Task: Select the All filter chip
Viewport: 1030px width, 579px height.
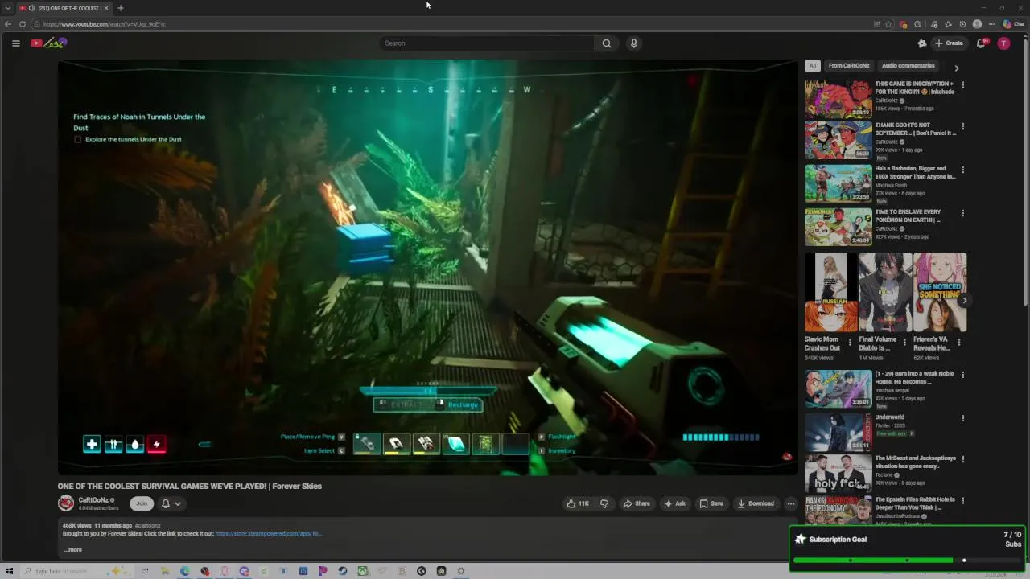Action: (x=813, y=66)
